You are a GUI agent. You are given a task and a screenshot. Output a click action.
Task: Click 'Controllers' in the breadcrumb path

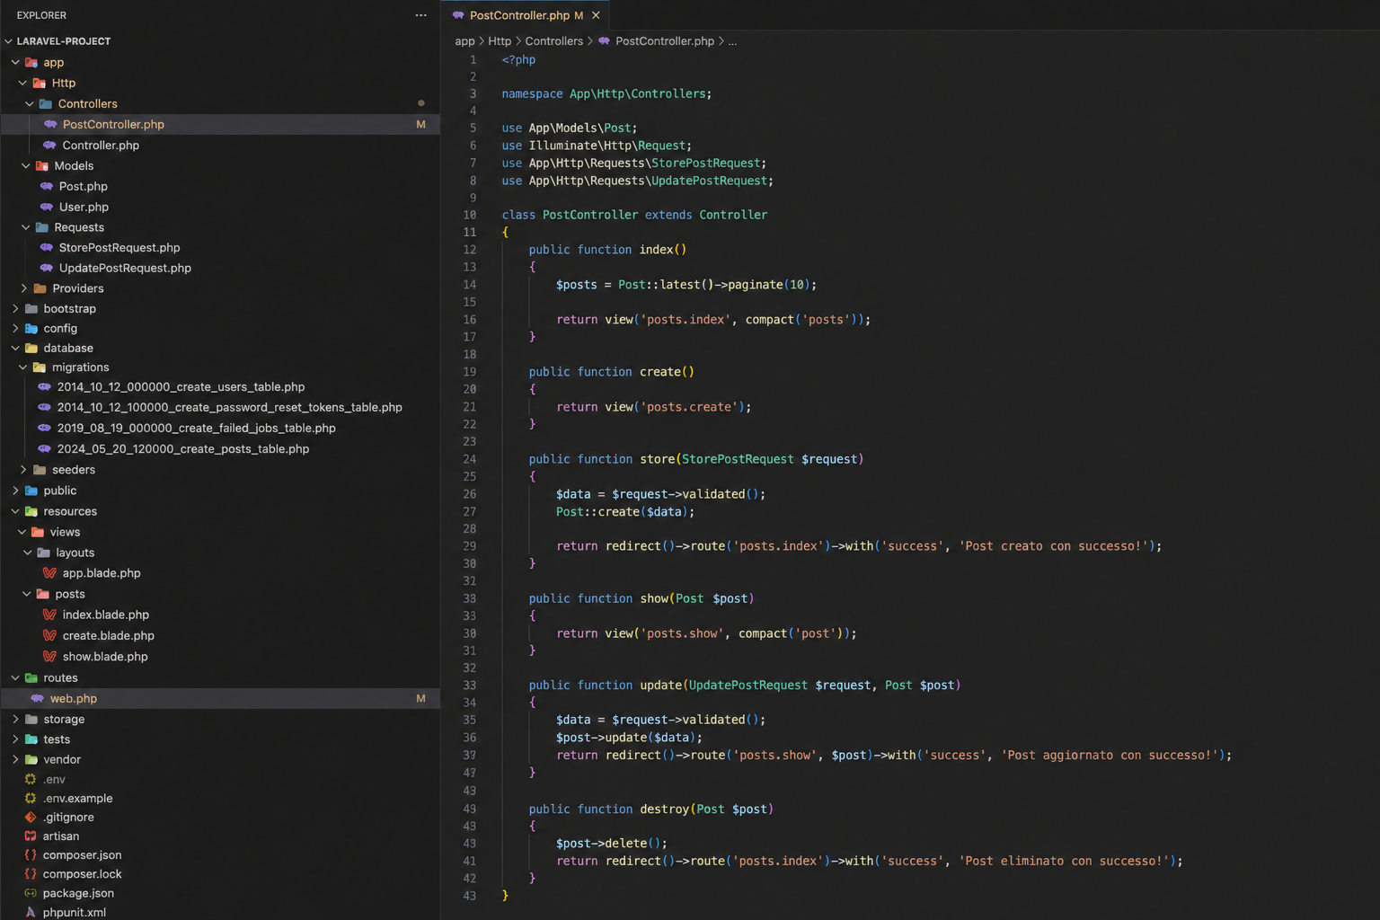coord(553,41)
